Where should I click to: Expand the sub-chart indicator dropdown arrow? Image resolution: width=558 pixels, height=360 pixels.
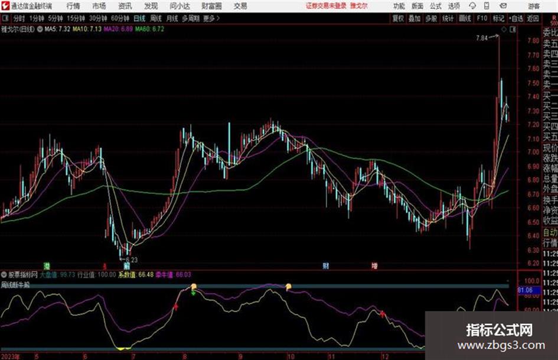[x=4, y=275]
